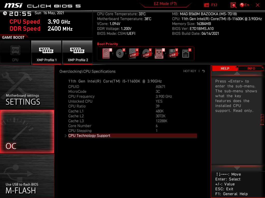
Task: Select the MicroCode row
Action: 132,92
